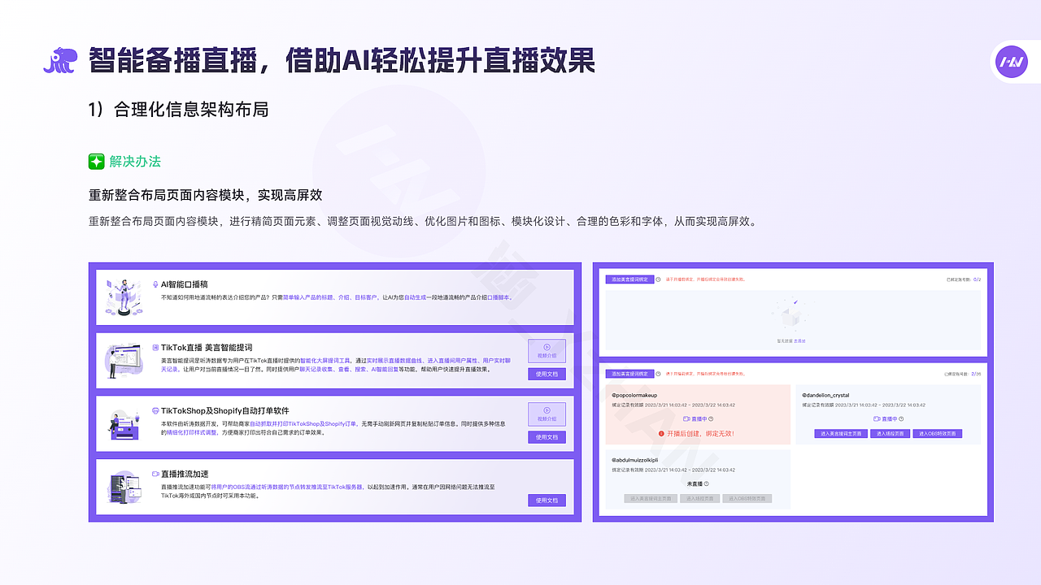
Task: Click the 自动抓取并打印TikTokShop及Shopify订单 link
Action: tap(305, 423)
